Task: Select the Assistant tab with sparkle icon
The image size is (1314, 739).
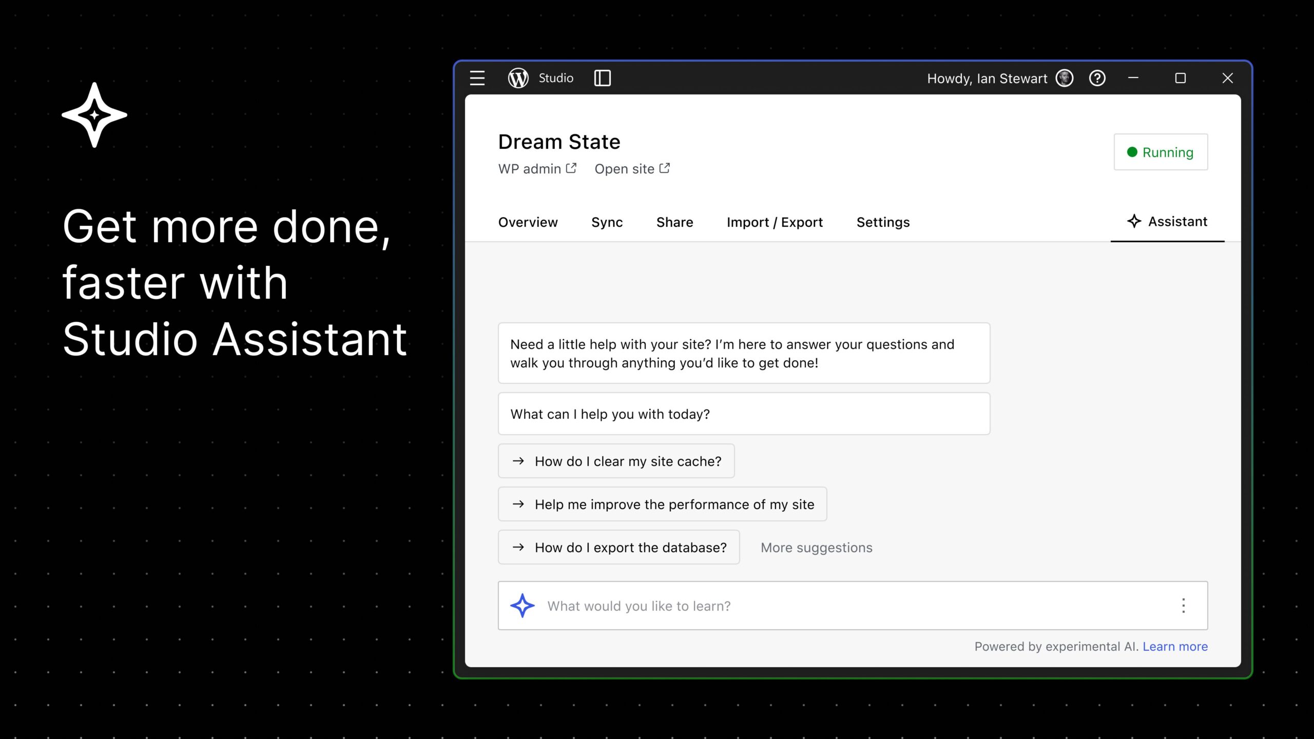Action: 1167,222
